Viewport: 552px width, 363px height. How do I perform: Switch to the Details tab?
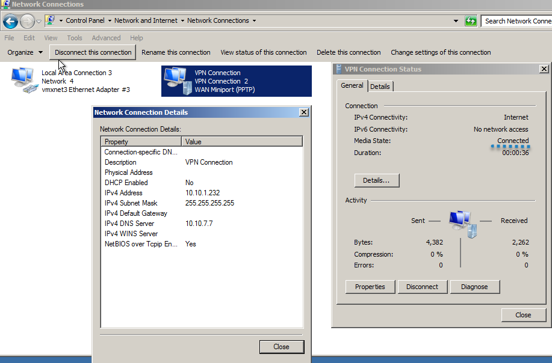[x=380, y=87]
